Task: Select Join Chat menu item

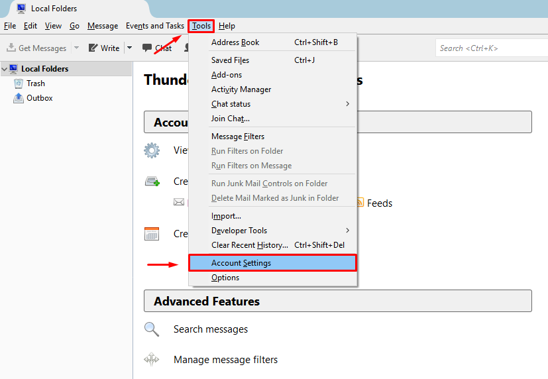Action: click(272, 119)
